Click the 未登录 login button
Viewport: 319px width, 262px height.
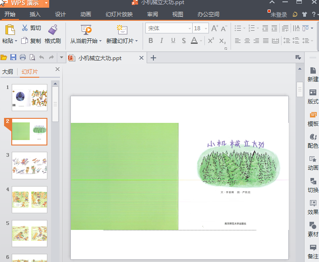click(278, 14)
